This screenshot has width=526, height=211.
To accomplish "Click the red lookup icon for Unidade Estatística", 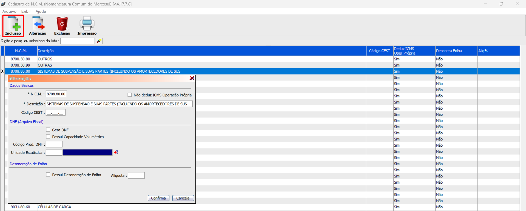I will (x=116, y=152).
